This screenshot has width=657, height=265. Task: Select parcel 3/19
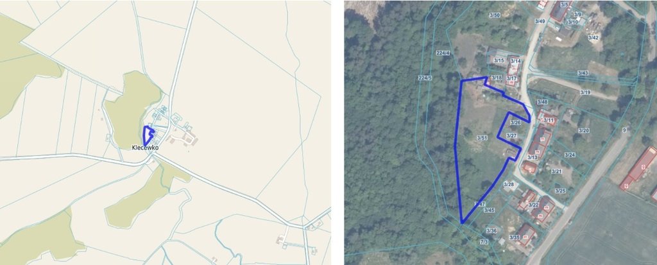click(585, 92)
